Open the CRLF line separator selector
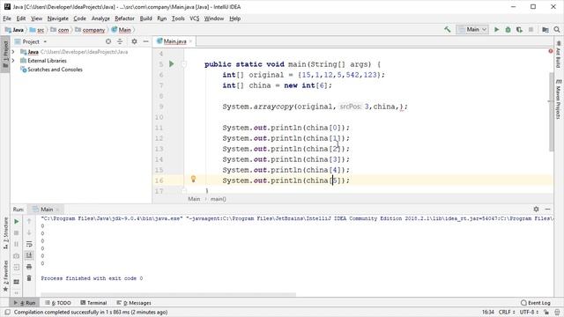The width and height of the screenshot is (564, 317). (x=507, y=313)
